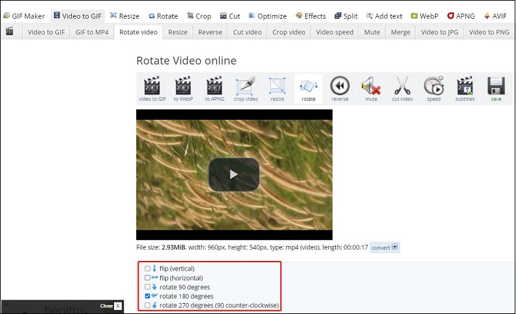Click the convert button beside file info
516x314 pixels.
385,247
